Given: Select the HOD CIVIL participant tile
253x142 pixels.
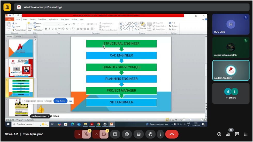Looking at the screenshot, I should pos(231,24).
